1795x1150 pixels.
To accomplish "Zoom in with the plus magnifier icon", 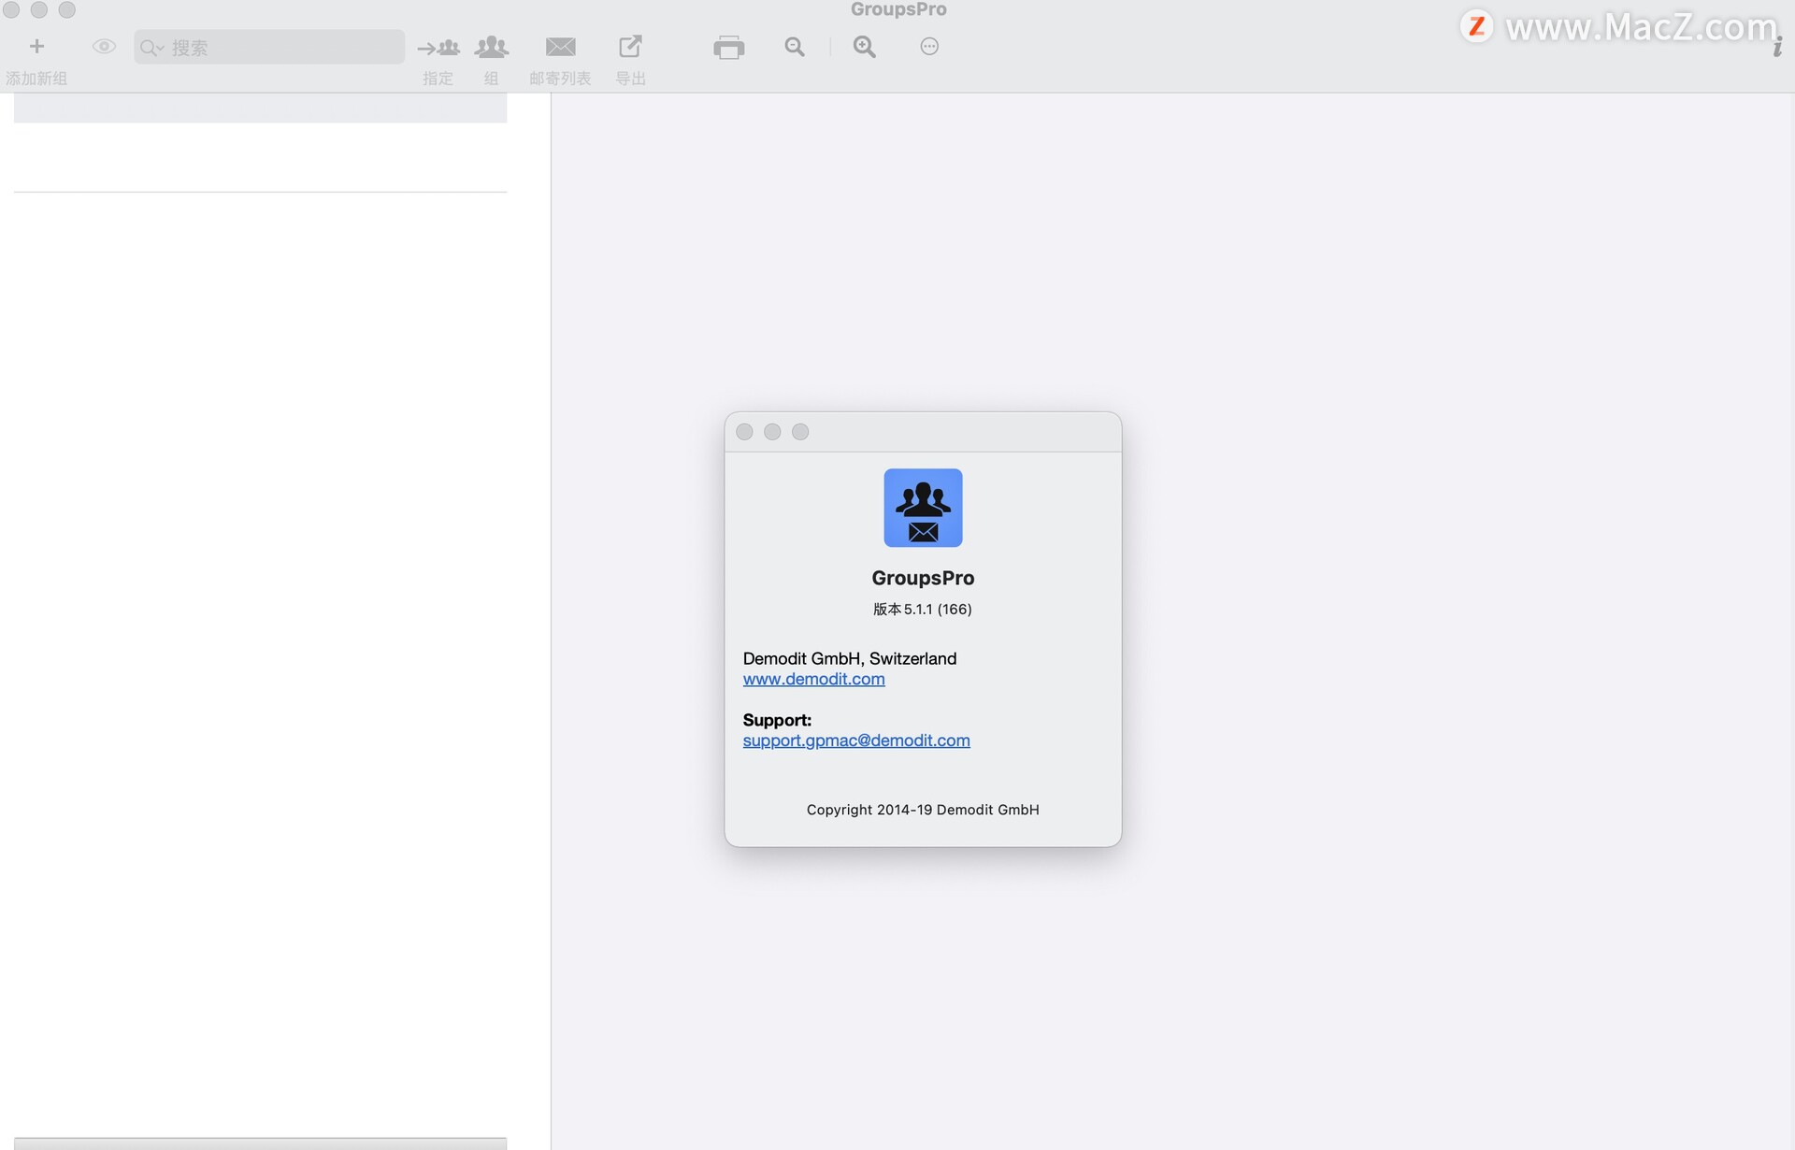I will coord(865,47).
